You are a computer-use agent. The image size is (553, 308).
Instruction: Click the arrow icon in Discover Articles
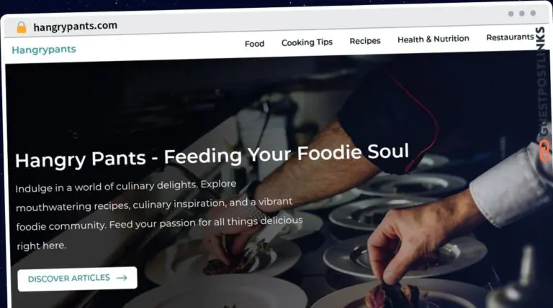coord(122,278)
